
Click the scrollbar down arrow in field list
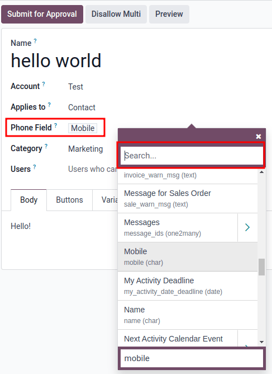point(261,342)
